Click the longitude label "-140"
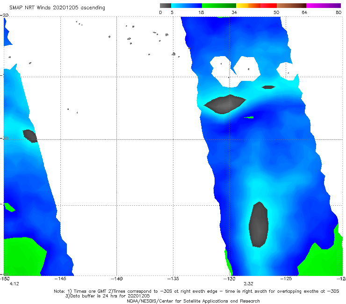 (x=116, y=279)
